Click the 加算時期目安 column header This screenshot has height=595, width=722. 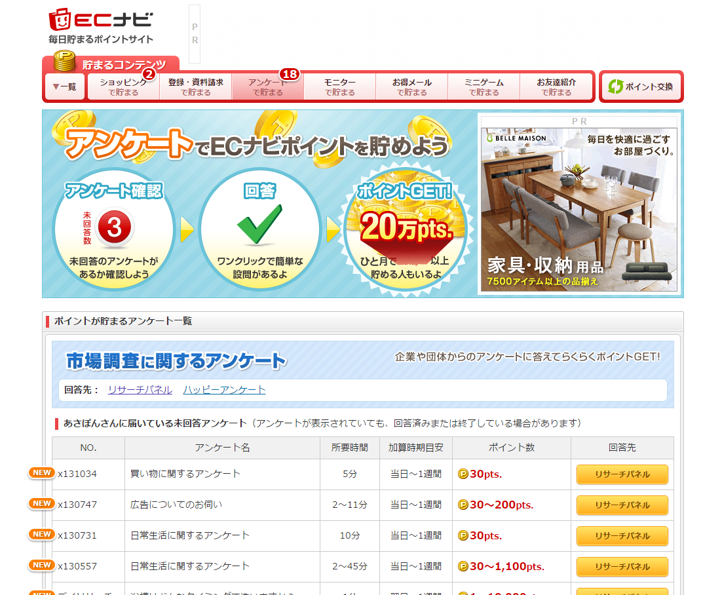click(x=416, y=448)
